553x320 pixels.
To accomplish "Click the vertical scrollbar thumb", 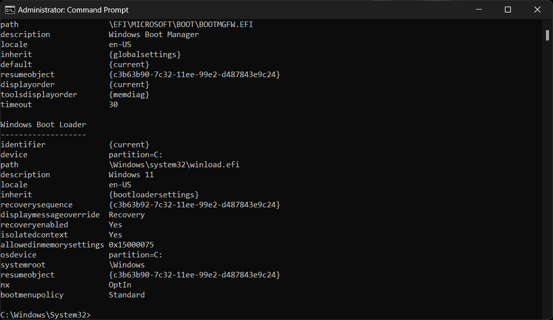I will pyautogui.click(x=547, y=35).
